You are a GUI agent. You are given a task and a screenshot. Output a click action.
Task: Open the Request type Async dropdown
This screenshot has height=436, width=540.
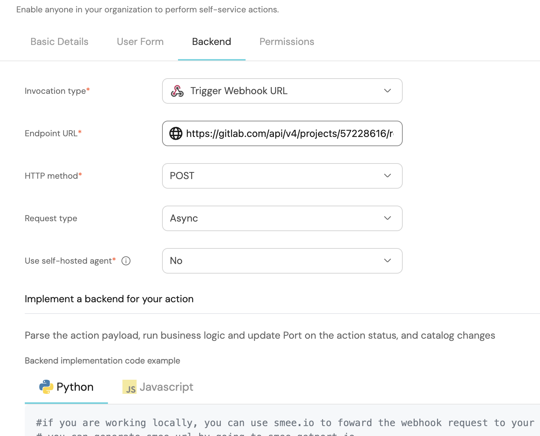[x=282, y=218]
